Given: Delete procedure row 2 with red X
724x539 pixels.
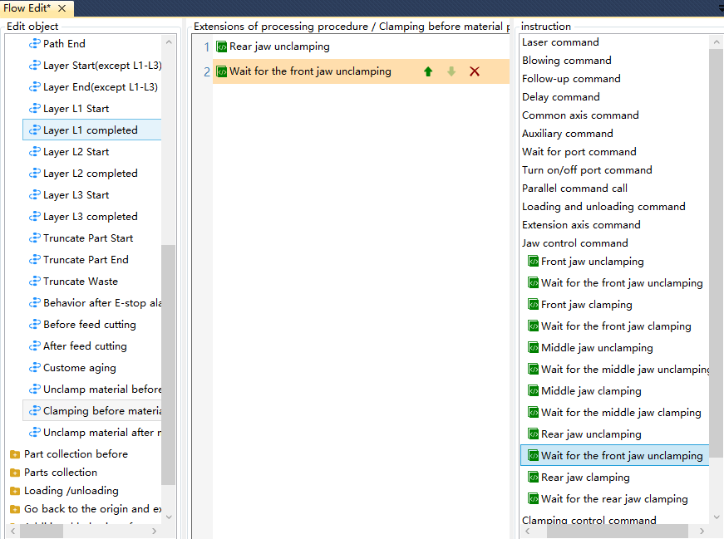Looking at the screenshot, I should pos(474,71).
